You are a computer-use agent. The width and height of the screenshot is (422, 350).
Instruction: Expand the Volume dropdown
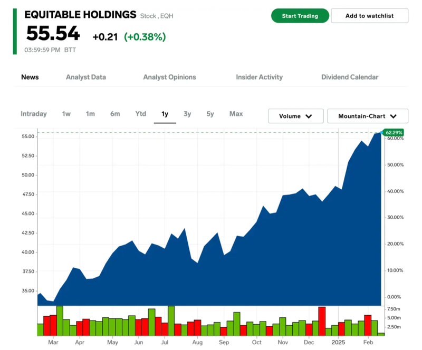[295, 116]
